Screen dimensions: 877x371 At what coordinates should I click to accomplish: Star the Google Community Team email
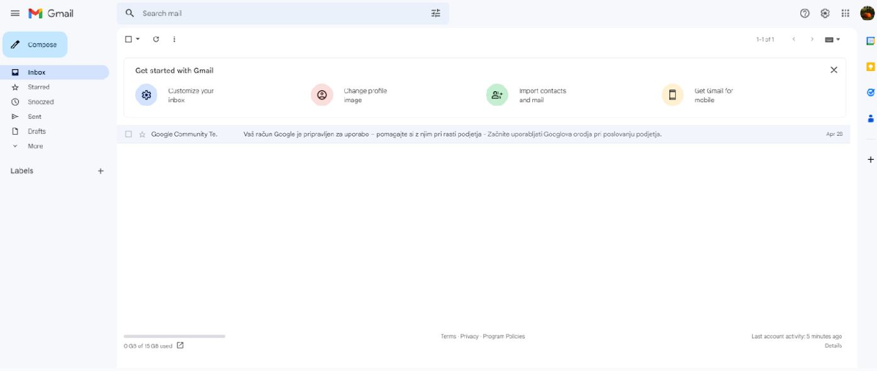[x=142, y=134]
